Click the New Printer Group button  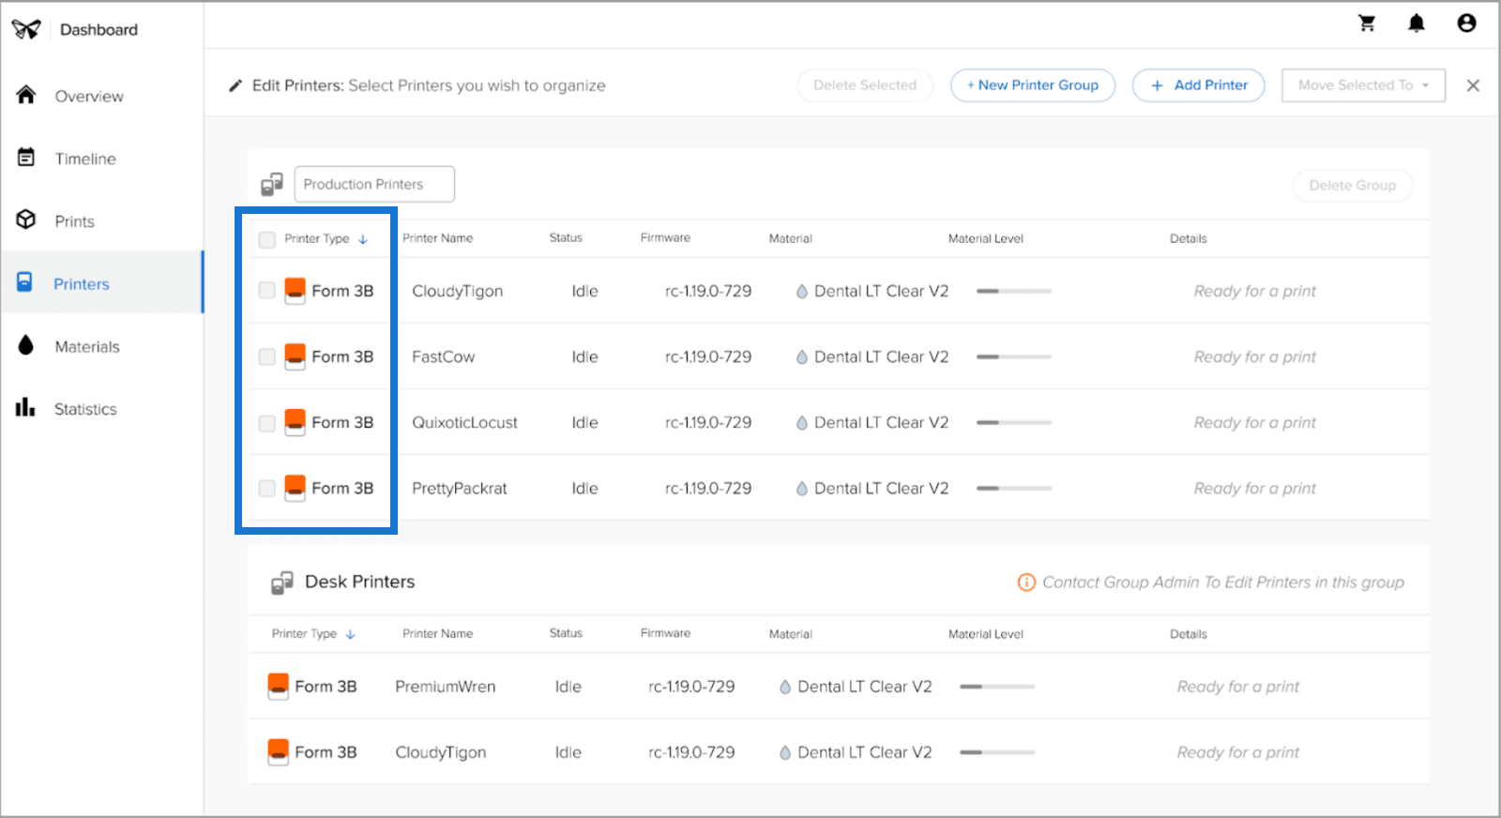(x=1033, y=85)
